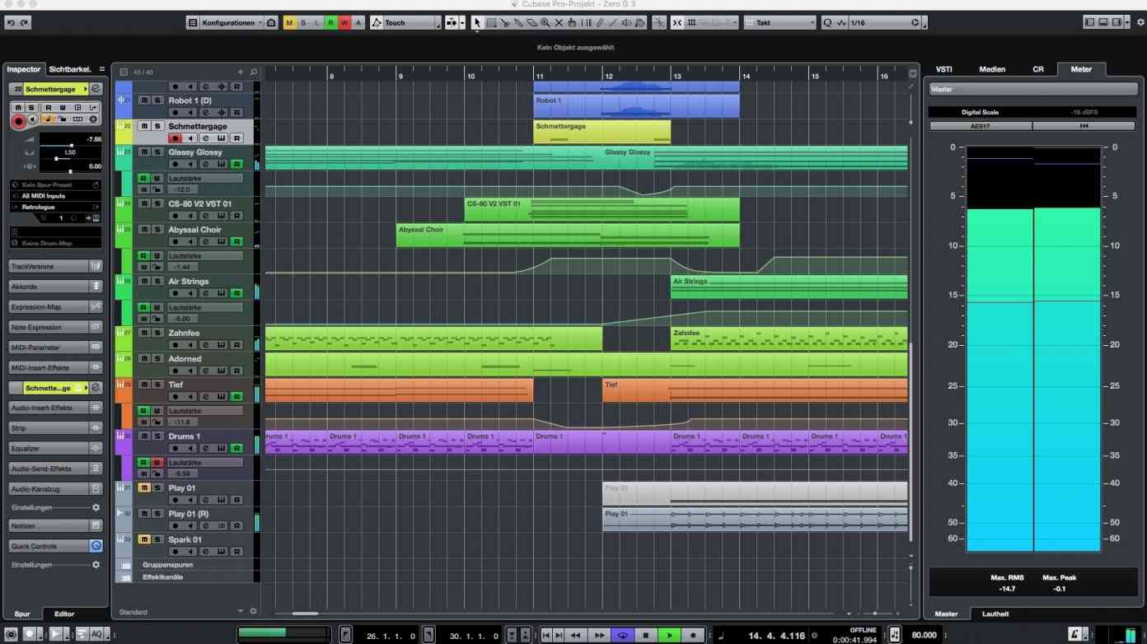Click the Lautheit button at bottom right
The width and height of the screenshot is (1147, 644).
point(995,614)
